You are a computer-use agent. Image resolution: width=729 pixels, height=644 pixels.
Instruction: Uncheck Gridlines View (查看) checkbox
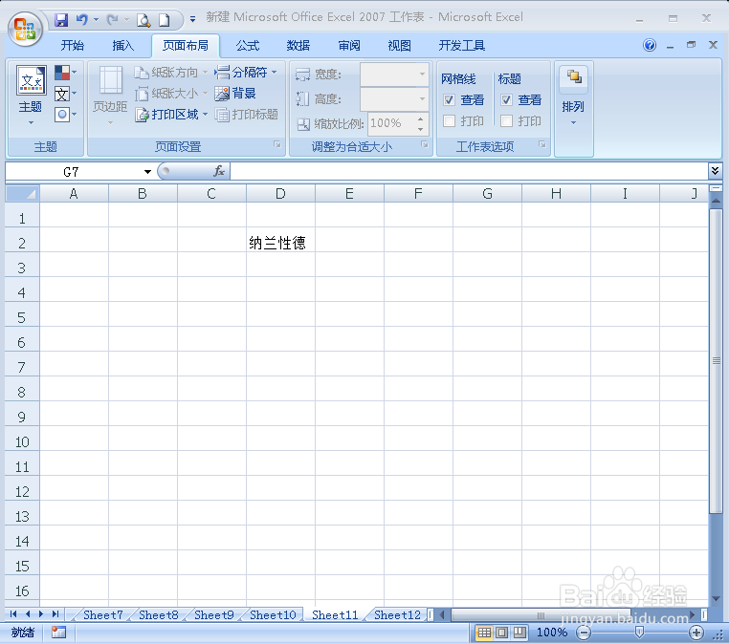pos(449,99)
